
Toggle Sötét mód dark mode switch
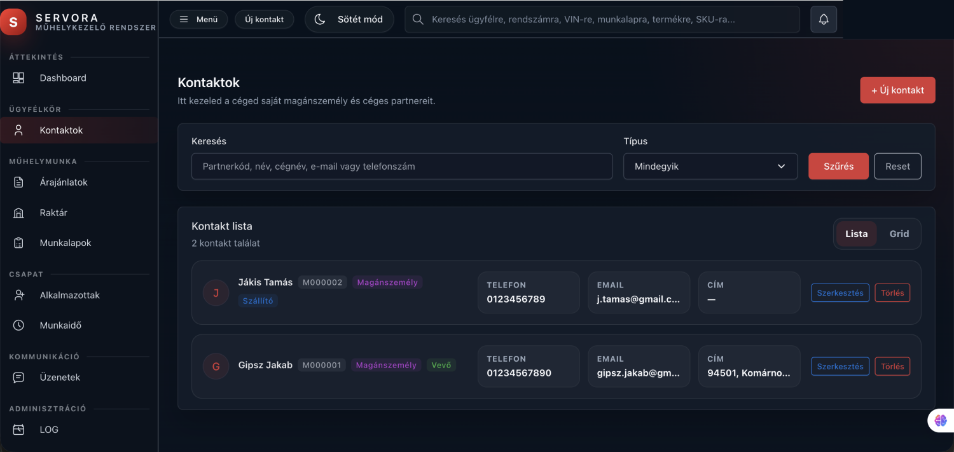click(x=349, y=19)
